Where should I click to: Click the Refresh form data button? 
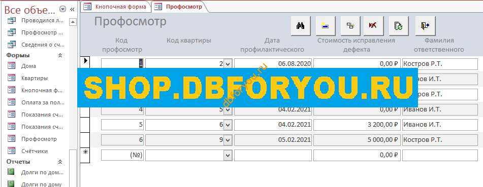[x=399, y=26]
